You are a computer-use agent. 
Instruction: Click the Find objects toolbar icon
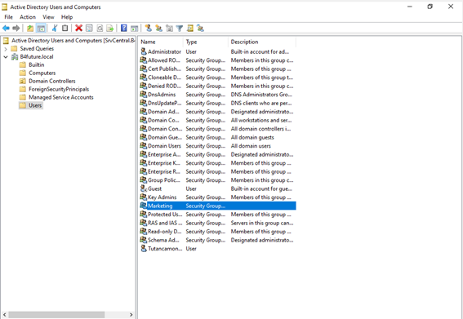tap(190, 29)
